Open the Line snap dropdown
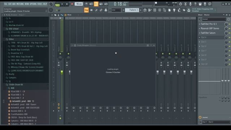The width and height of the screenshot is (231, 130). [116, 10]
